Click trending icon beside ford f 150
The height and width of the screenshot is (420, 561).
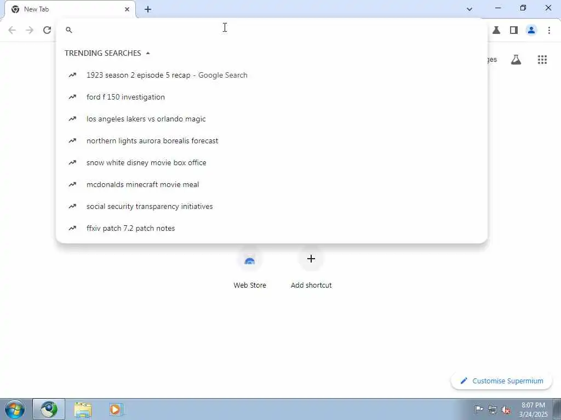(x=72, y=97)
